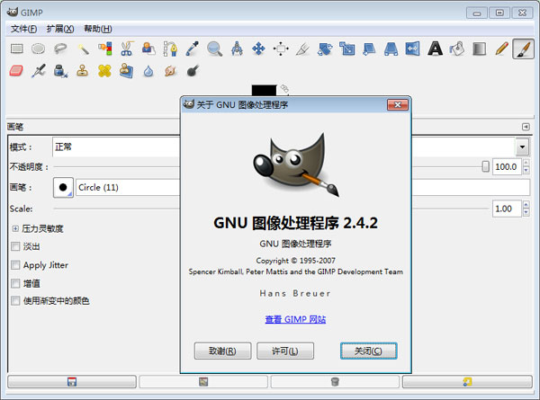The width and height of the screenshot is (540, 400).
Task: Select the Ink tool
Action: tap(60, 71)
